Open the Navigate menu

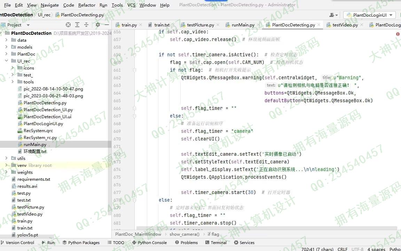(x=50, y=5)
